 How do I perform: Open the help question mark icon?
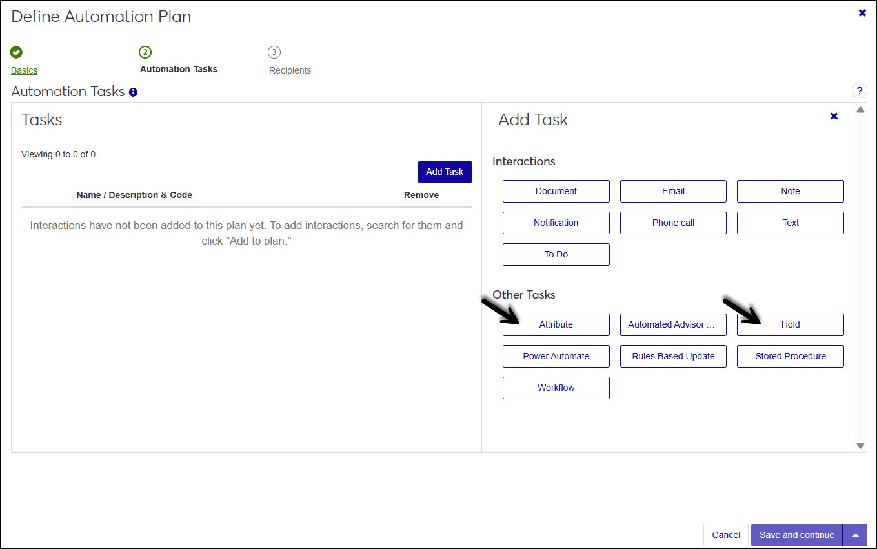tap(859, 91)
